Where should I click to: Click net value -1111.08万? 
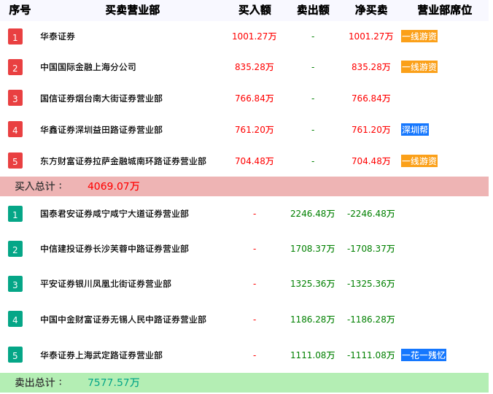pyautogui.click(x=370, y=355)
